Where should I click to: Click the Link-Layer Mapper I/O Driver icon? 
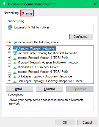[15, 82]
